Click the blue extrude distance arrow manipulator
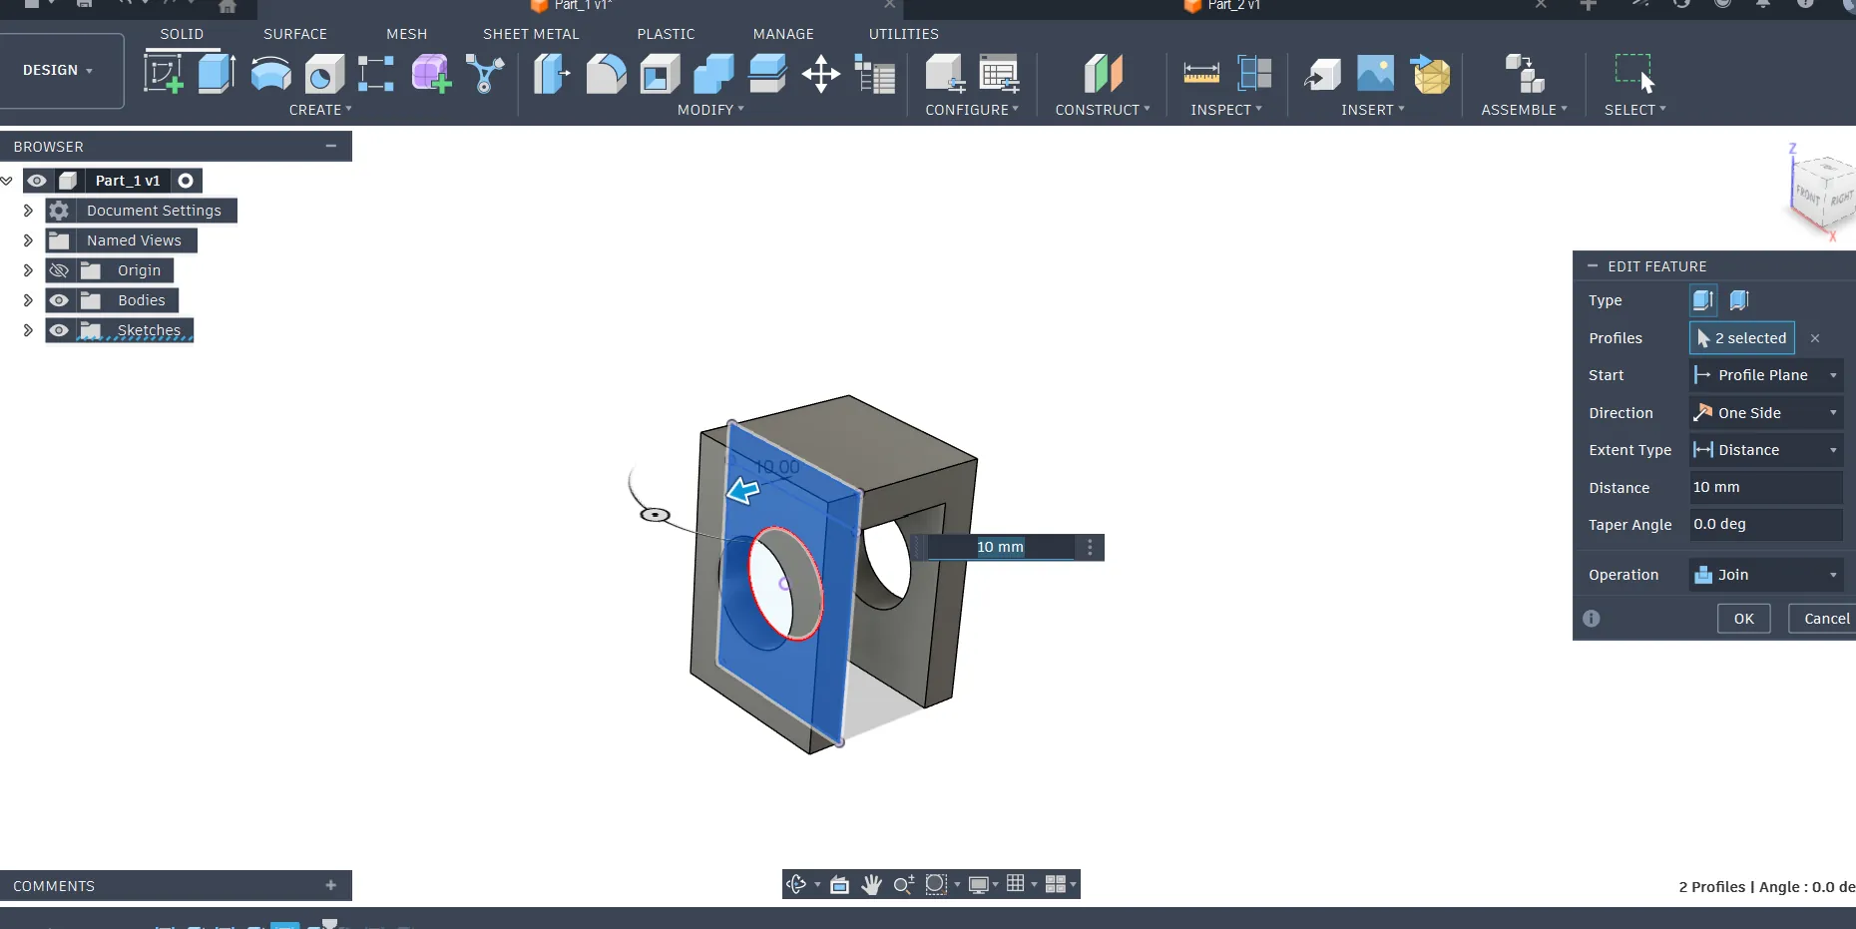1856x929 pixels. coord(742,490)
